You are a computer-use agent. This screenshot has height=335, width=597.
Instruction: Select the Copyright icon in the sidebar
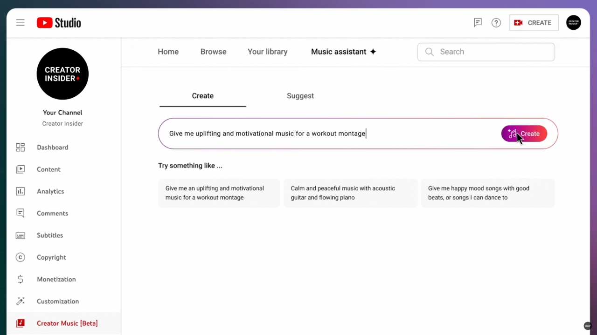pos(20,257)
